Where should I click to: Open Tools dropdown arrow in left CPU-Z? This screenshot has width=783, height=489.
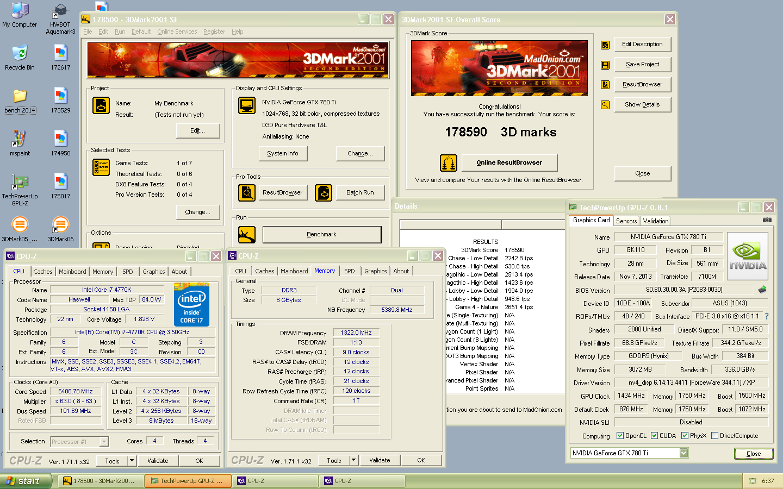click(x=132, y=461)
